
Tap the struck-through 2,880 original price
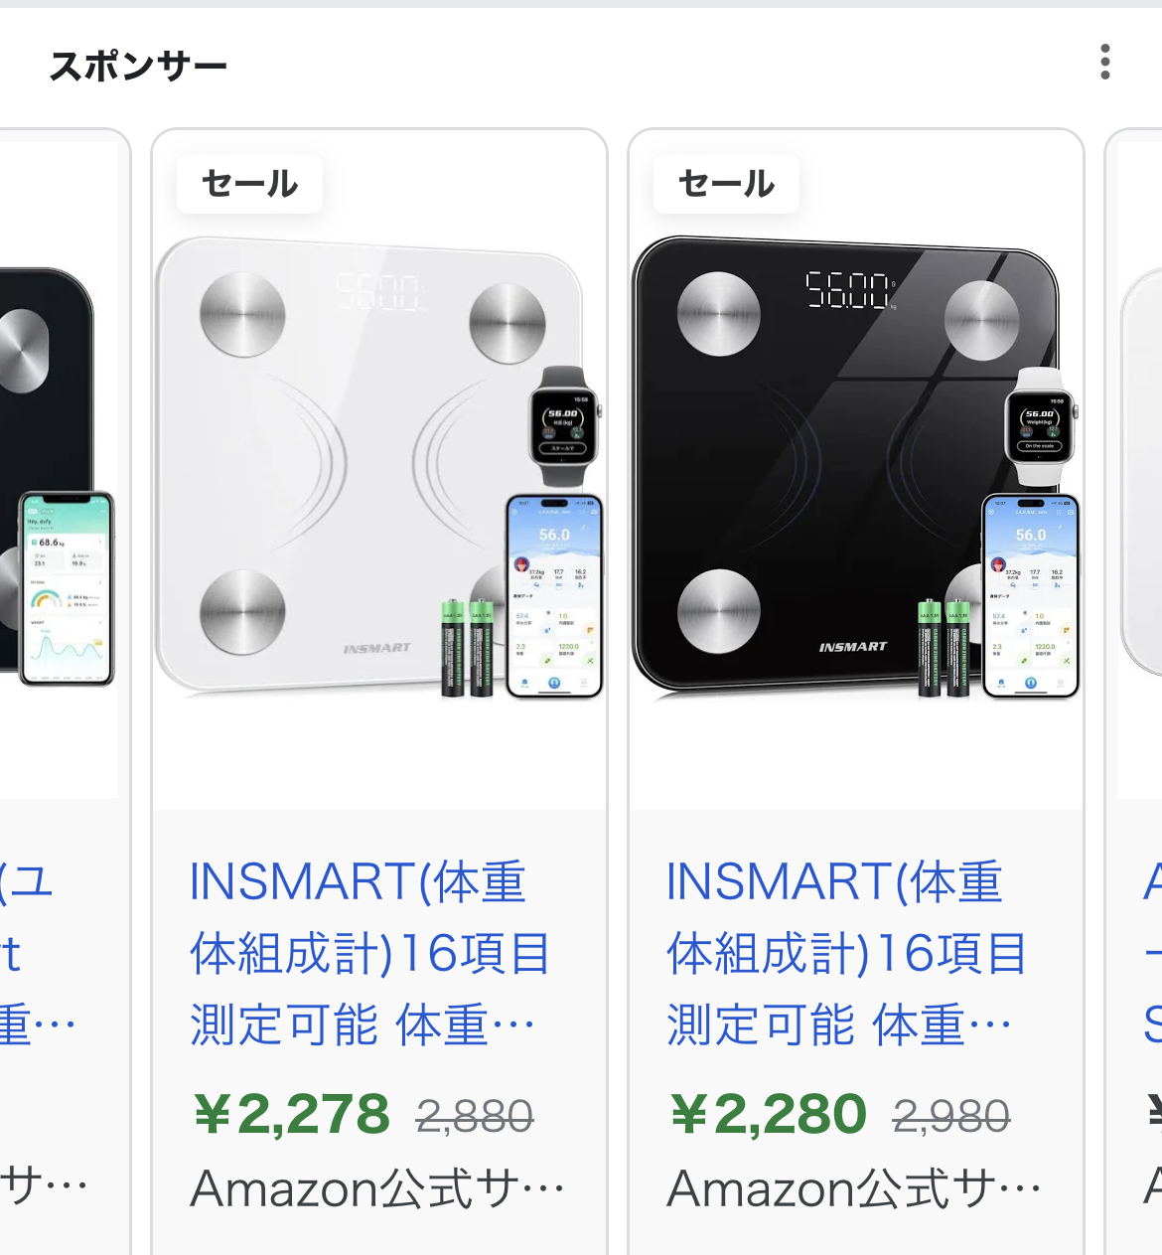point(475,1117)
